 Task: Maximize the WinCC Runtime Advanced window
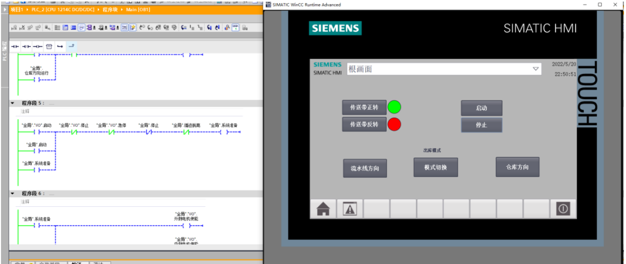coord(600,5)
